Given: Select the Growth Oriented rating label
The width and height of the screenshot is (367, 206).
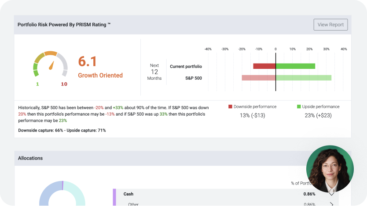Looking at the screenshot, I should click(100, 75).
